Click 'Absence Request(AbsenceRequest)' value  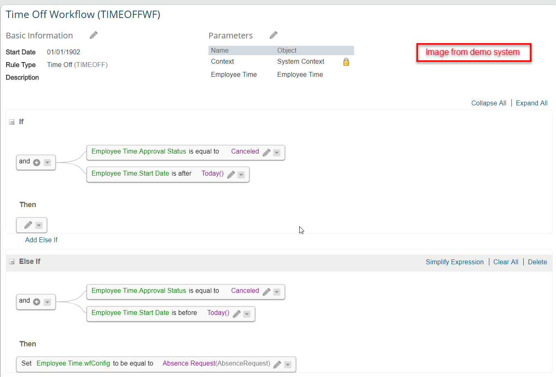tap(216, 363)
